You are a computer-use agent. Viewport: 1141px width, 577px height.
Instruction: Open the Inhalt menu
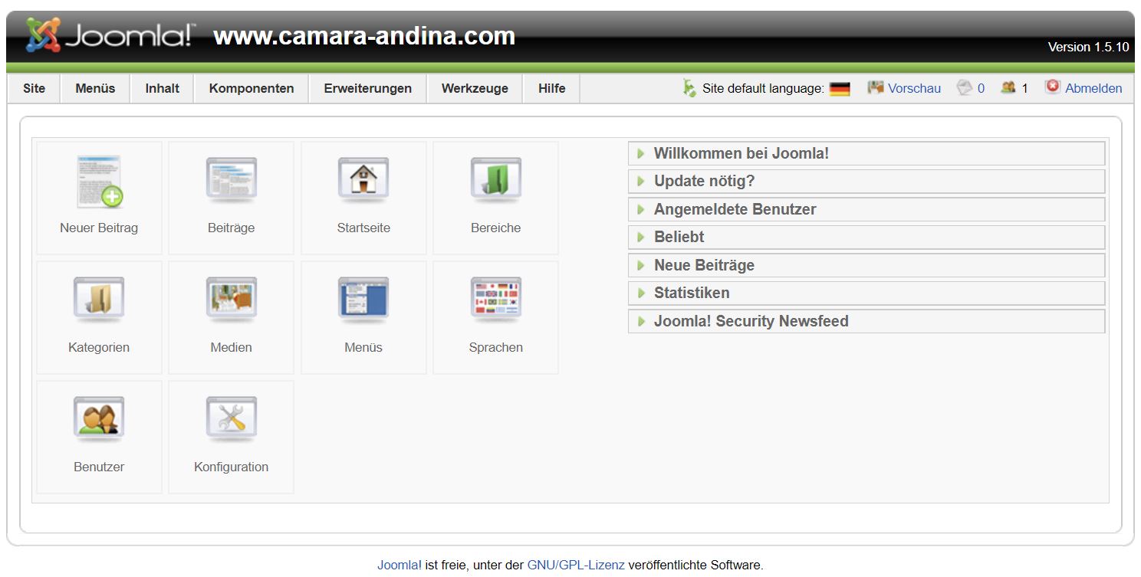tap(162, 88)
